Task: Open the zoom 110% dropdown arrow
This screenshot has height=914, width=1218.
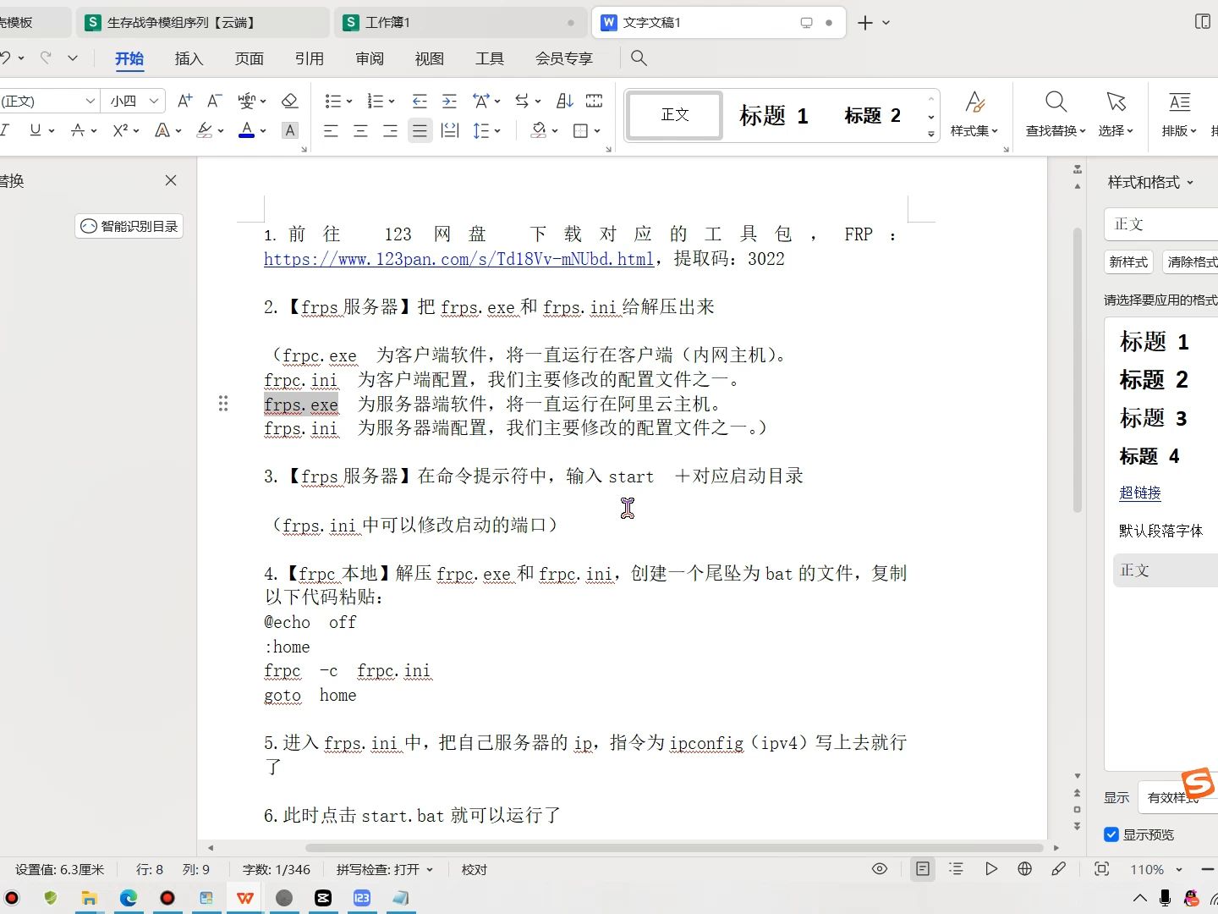Action: click(1179, 869)
